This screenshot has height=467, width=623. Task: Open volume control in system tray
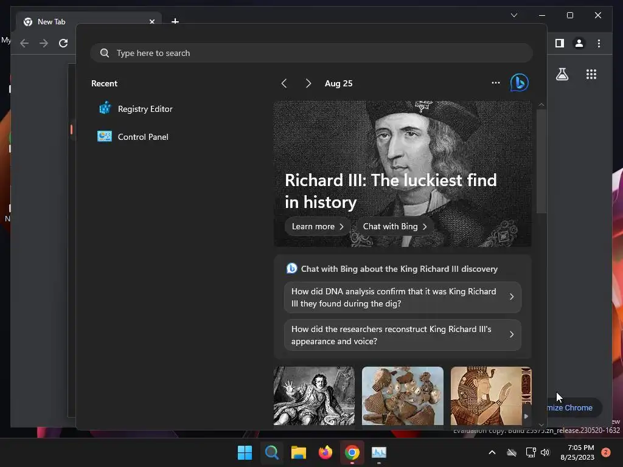(x=545, y=452)
